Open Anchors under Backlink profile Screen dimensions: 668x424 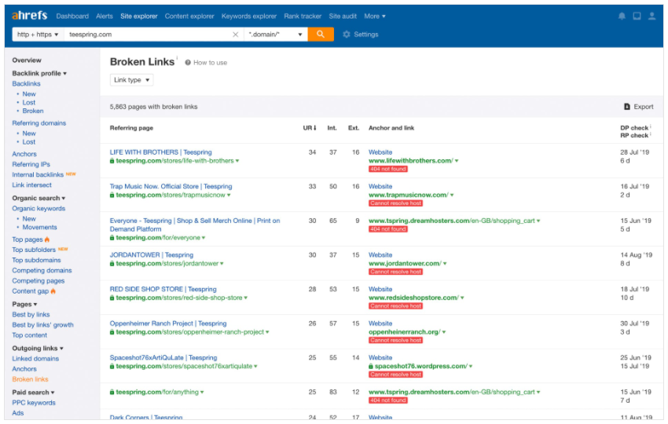pos(24,154)
